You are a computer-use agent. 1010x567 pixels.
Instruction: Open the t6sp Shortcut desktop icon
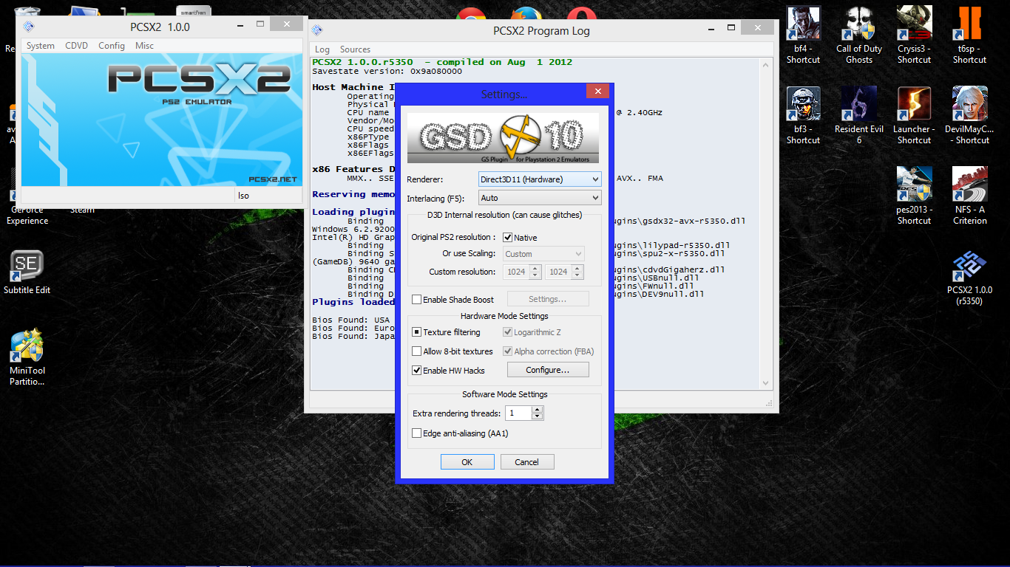969,35
